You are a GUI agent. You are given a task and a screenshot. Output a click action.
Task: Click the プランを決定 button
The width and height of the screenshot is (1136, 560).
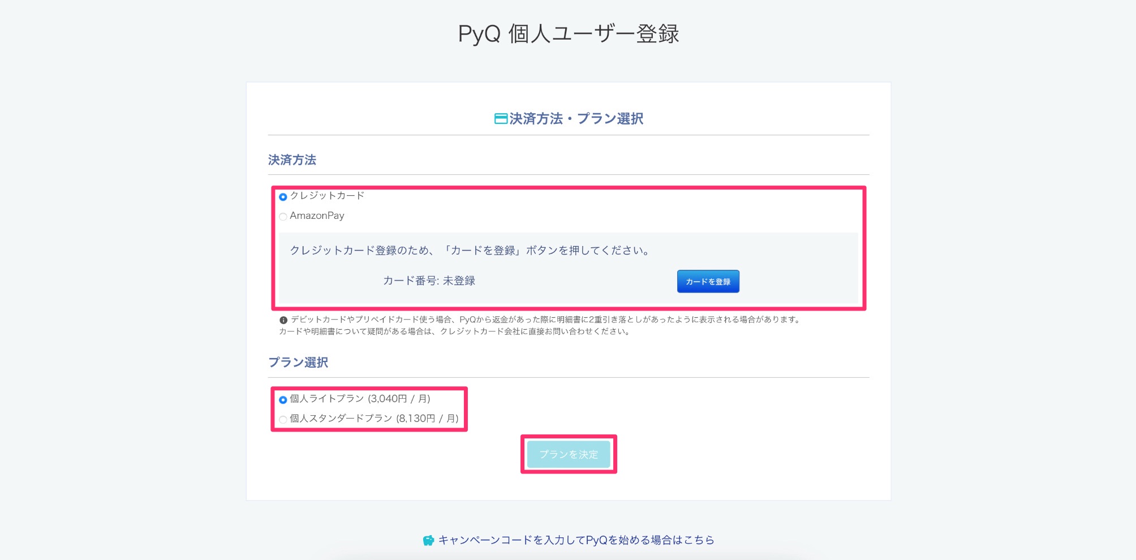568,453
